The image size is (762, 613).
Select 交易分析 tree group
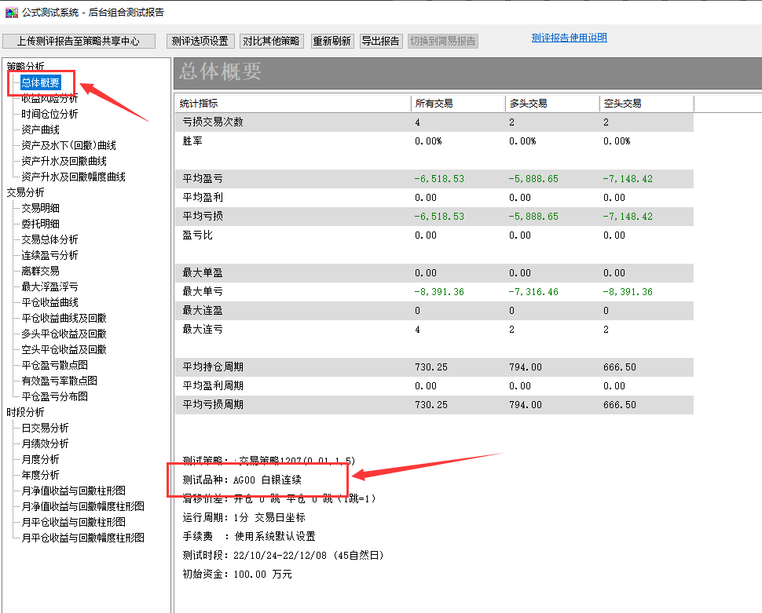25,192
